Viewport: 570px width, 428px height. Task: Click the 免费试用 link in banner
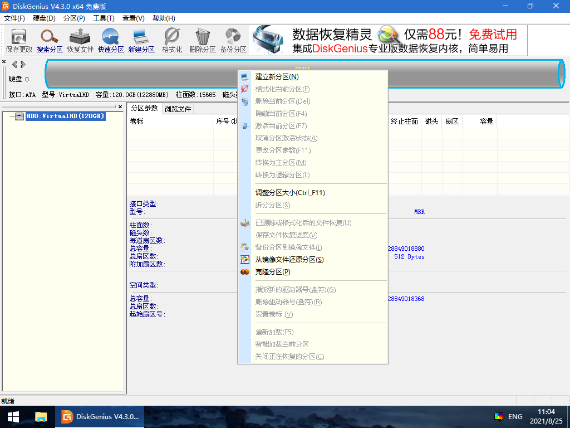pos(493,35)
